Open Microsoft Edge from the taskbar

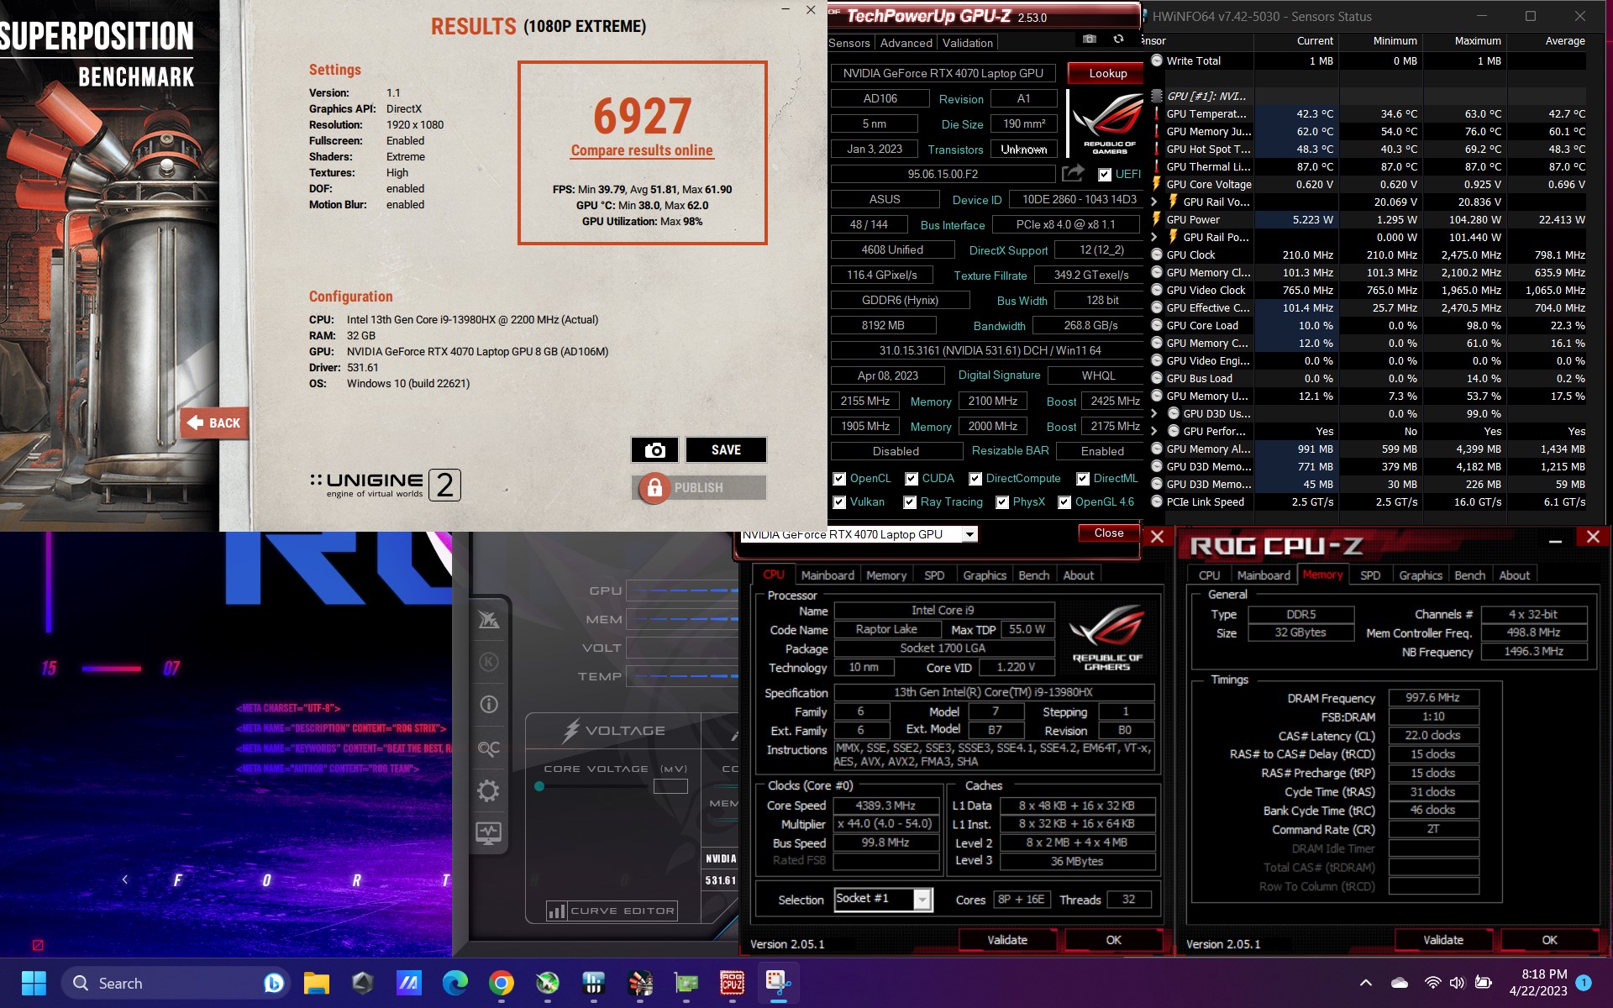click(455, 983)
